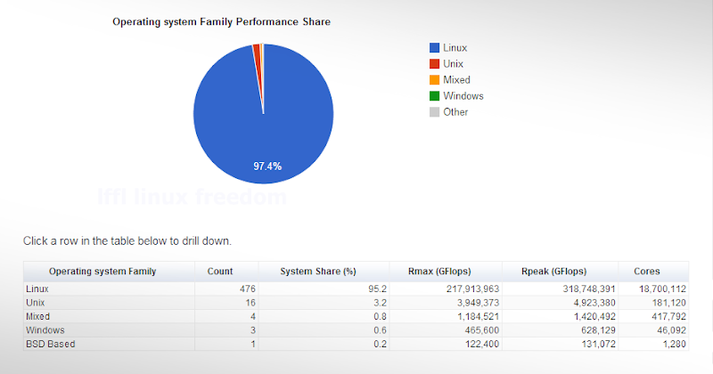Screen dimensions: 713x374
Task: Select the Windows label in chart legend
Action: (x=463, y=95)
